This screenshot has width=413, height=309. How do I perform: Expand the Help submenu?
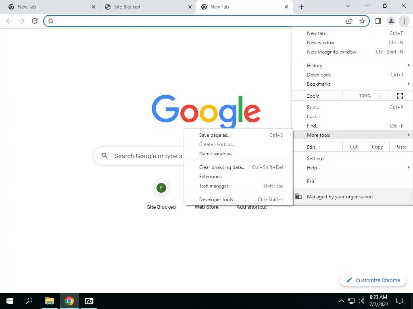click(352, 168)
